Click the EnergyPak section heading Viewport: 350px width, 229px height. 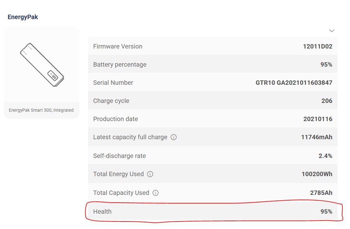(x=23, y=17)
